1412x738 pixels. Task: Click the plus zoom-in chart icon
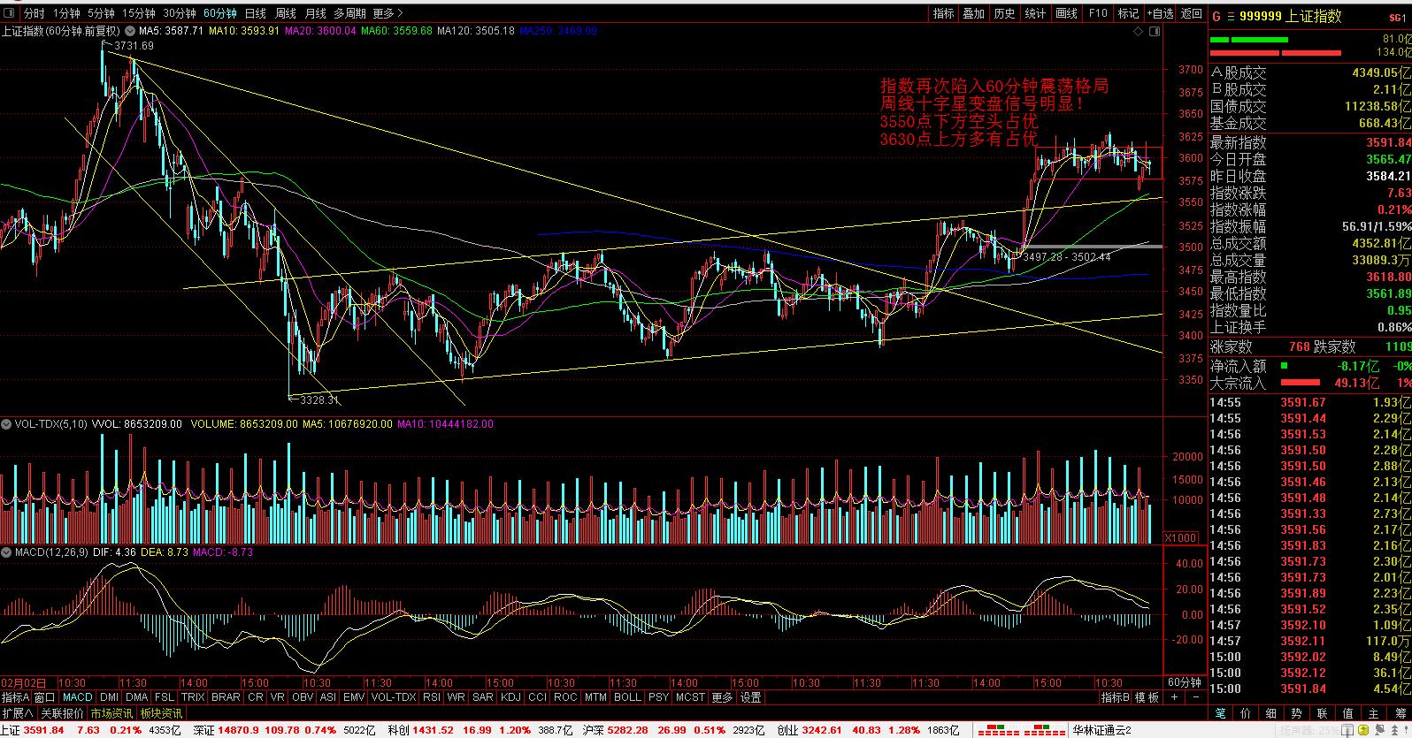(x=1174, y=697)
